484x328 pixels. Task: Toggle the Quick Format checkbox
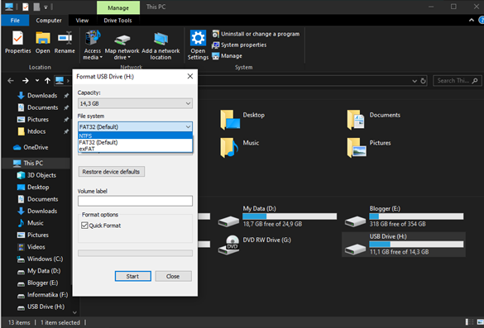(x=84, y=226)
